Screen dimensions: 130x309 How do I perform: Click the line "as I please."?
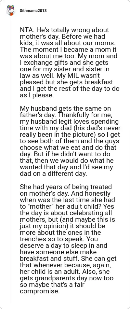pos(37,95)
